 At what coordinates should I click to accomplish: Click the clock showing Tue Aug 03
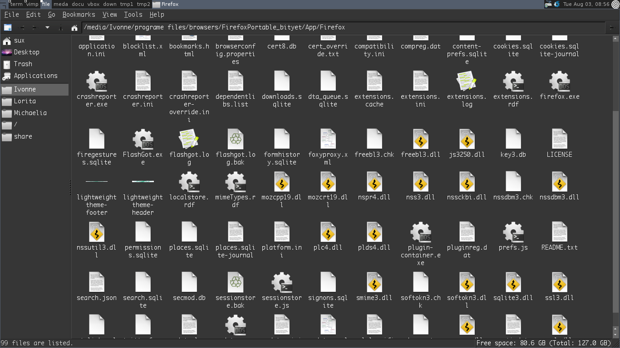click(586, 4)
